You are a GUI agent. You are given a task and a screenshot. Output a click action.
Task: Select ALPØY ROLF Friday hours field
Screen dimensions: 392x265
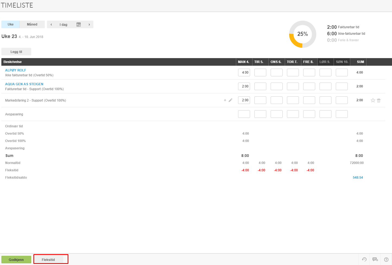(x=309, y=72)
